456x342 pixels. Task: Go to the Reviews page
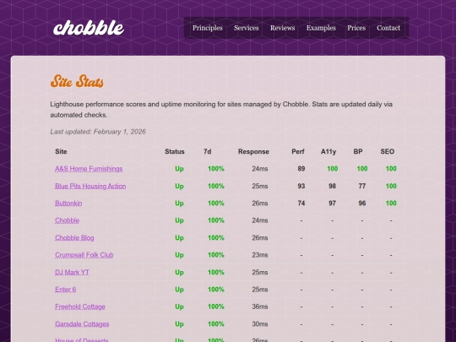282,28
